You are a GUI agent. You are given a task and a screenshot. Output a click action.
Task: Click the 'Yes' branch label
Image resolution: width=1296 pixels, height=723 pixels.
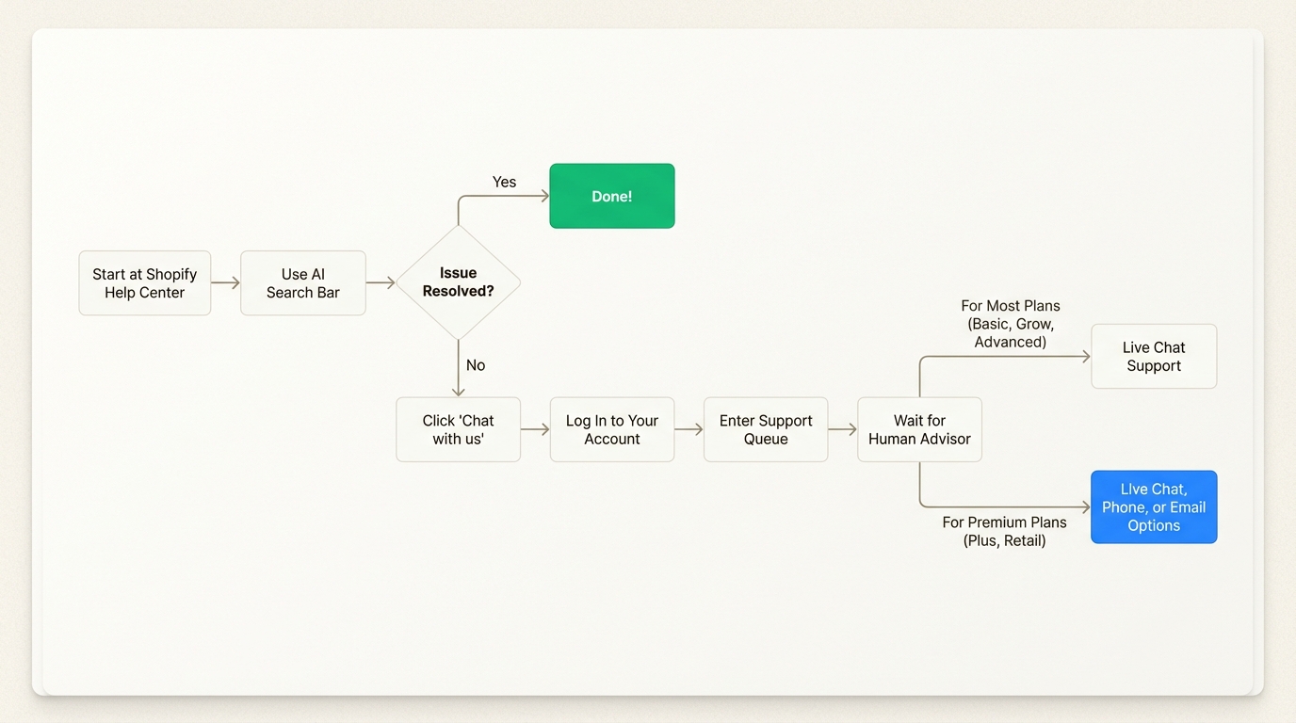point(504,182)
